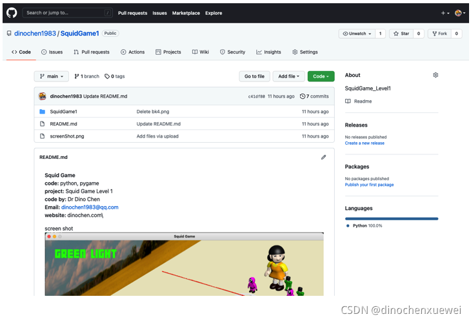Screen dimensions: 471x321
Task: Open the Squid Game screenshot image
Action: pyautogui.click(x=184, y=264)
